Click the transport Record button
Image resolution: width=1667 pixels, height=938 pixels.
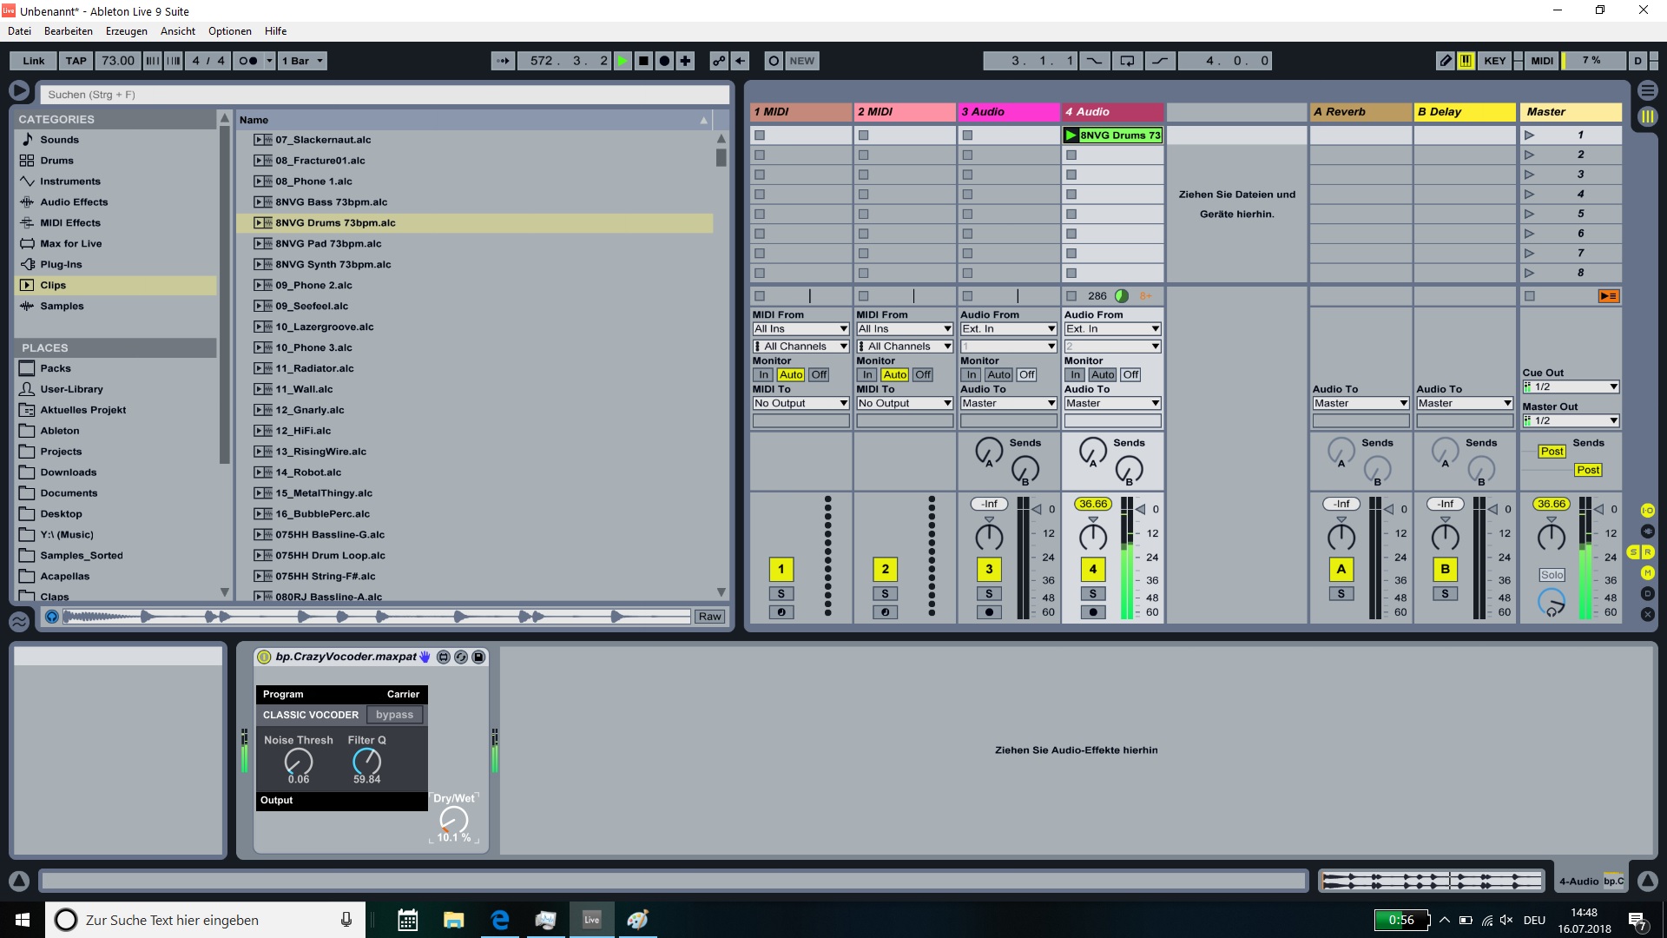coord(664,61)
